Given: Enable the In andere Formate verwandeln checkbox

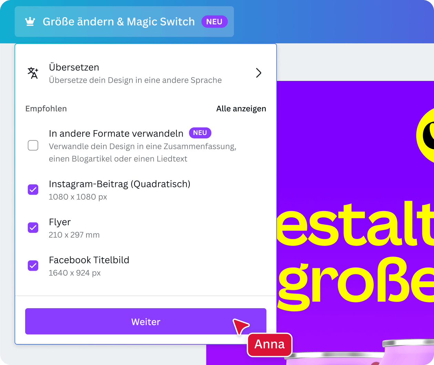Looking at the screenshot, I should pyautogui.click(x=33, y=146).
